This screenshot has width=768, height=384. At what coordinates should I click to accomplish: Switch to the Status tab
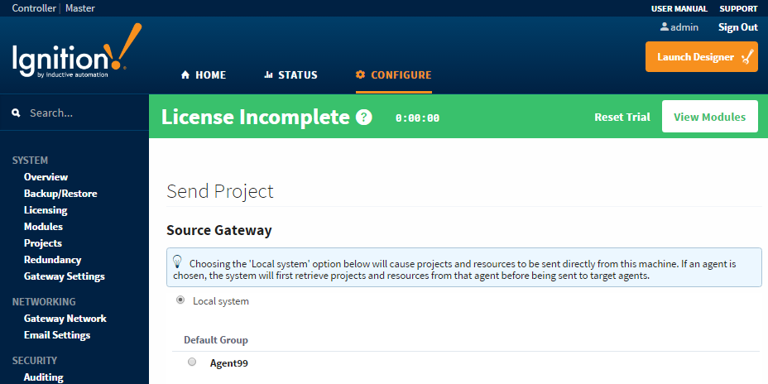(290, 75)
